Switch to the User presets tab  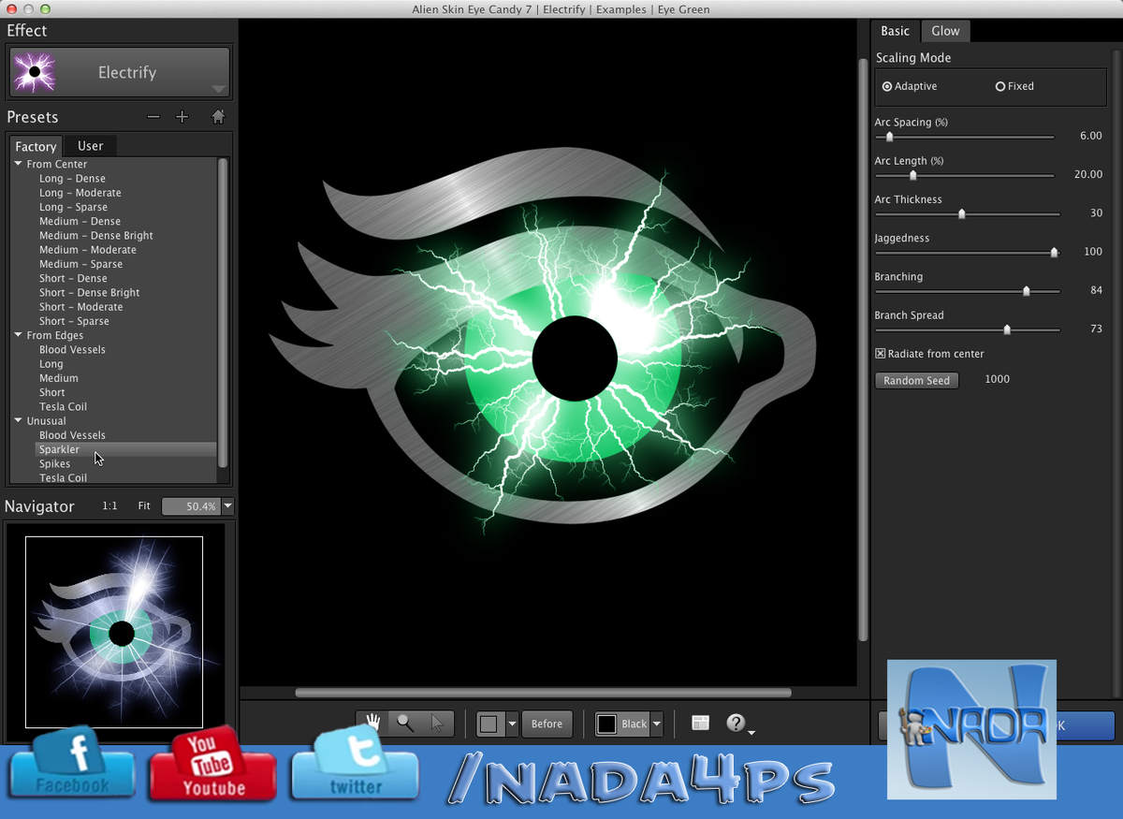click(x=91, y=146)
